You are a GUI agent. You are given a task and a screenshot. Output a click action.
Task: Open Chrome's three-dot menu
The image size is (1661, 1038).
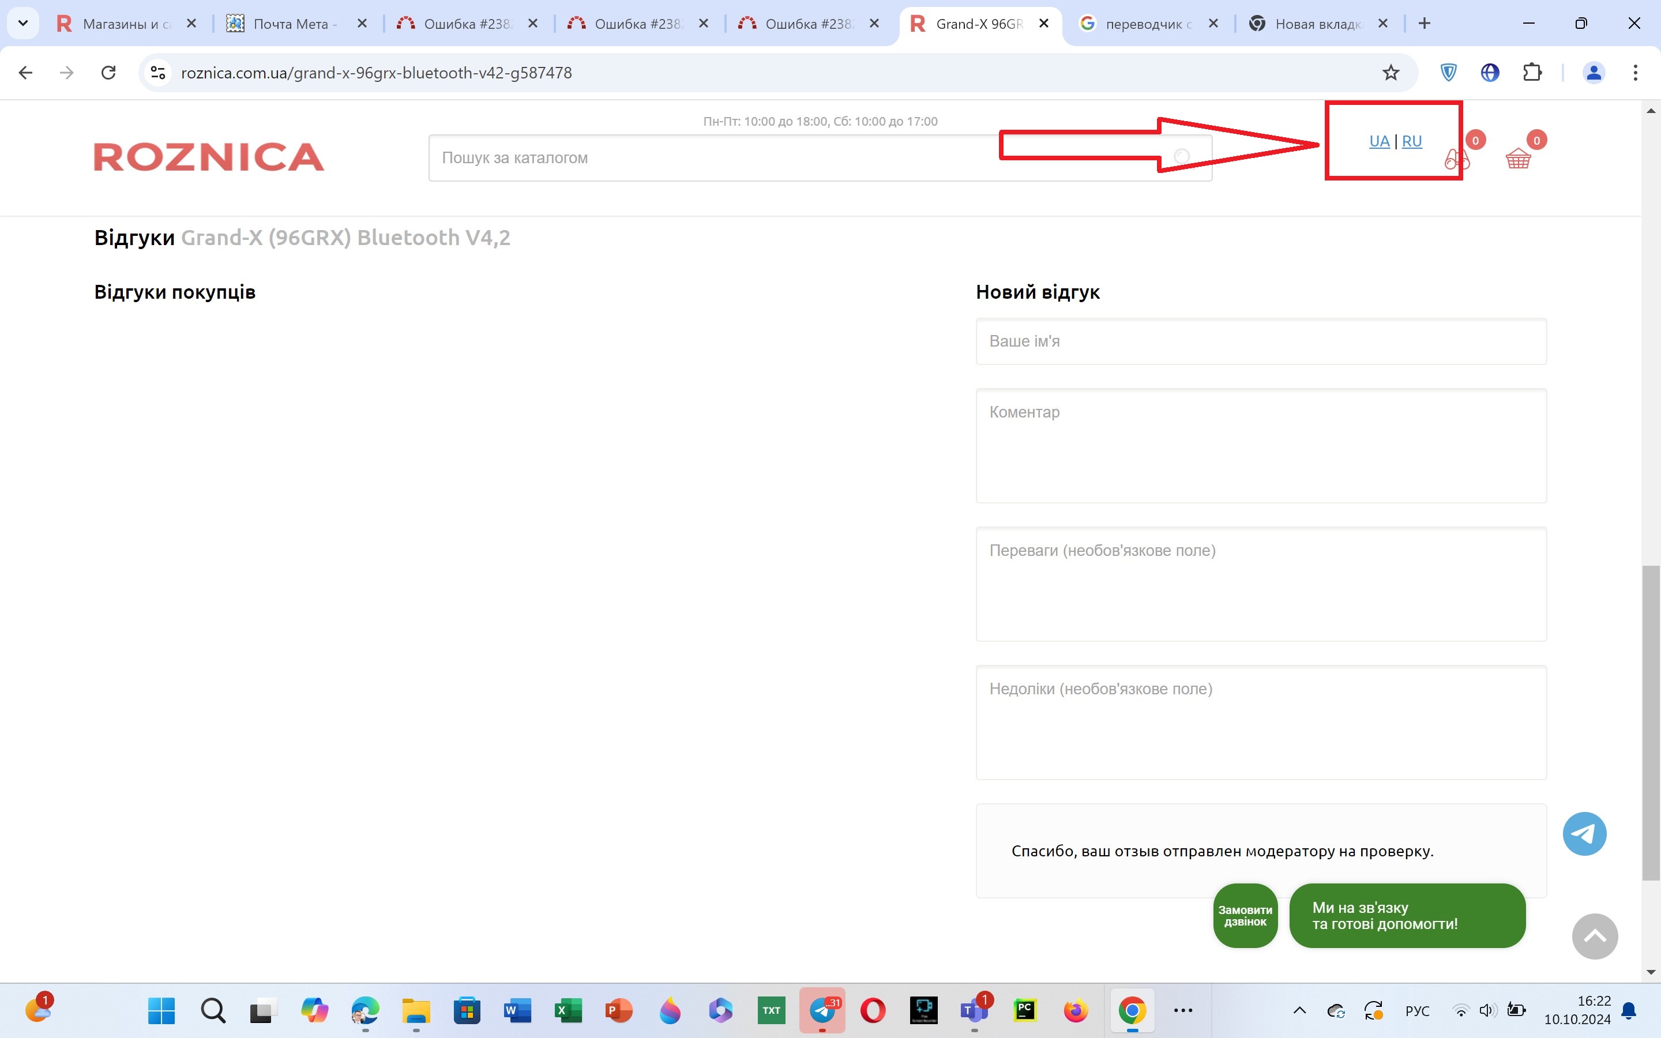click(1635, 73)
